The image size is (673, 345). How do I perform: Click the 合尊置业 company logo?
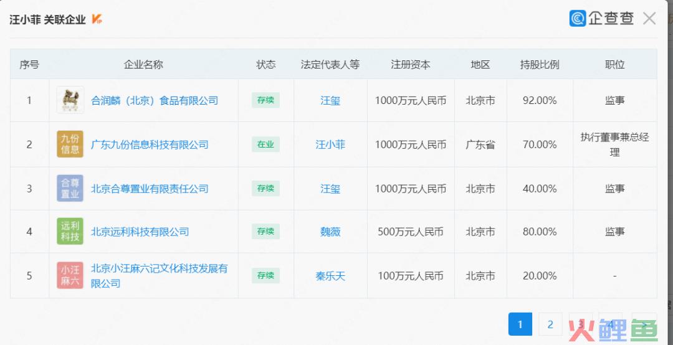pyautogui.click(x=70, y=188)
